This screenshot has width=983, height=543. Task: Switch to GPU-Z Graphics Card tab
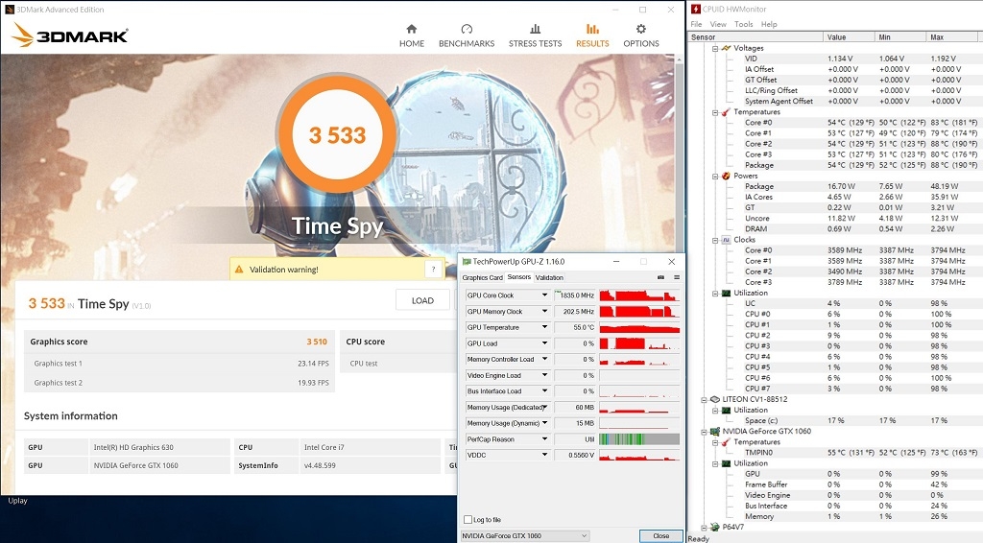[x=482, y=277]
